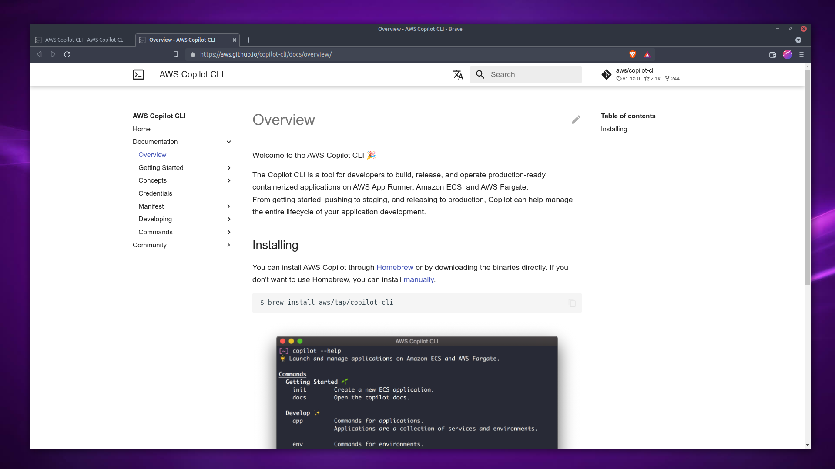Expand the Getting Started section
This screenshot has width=835, height=469.
[228, 168]
